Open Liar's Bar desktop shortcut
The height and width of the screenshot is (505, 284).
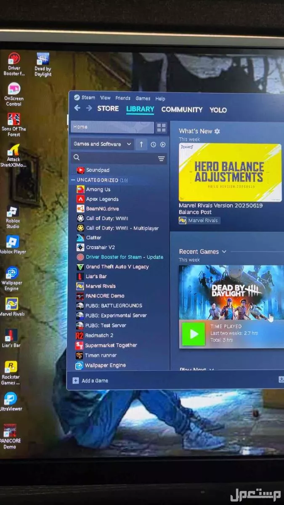pyautogui.click(x=11, y=338)
